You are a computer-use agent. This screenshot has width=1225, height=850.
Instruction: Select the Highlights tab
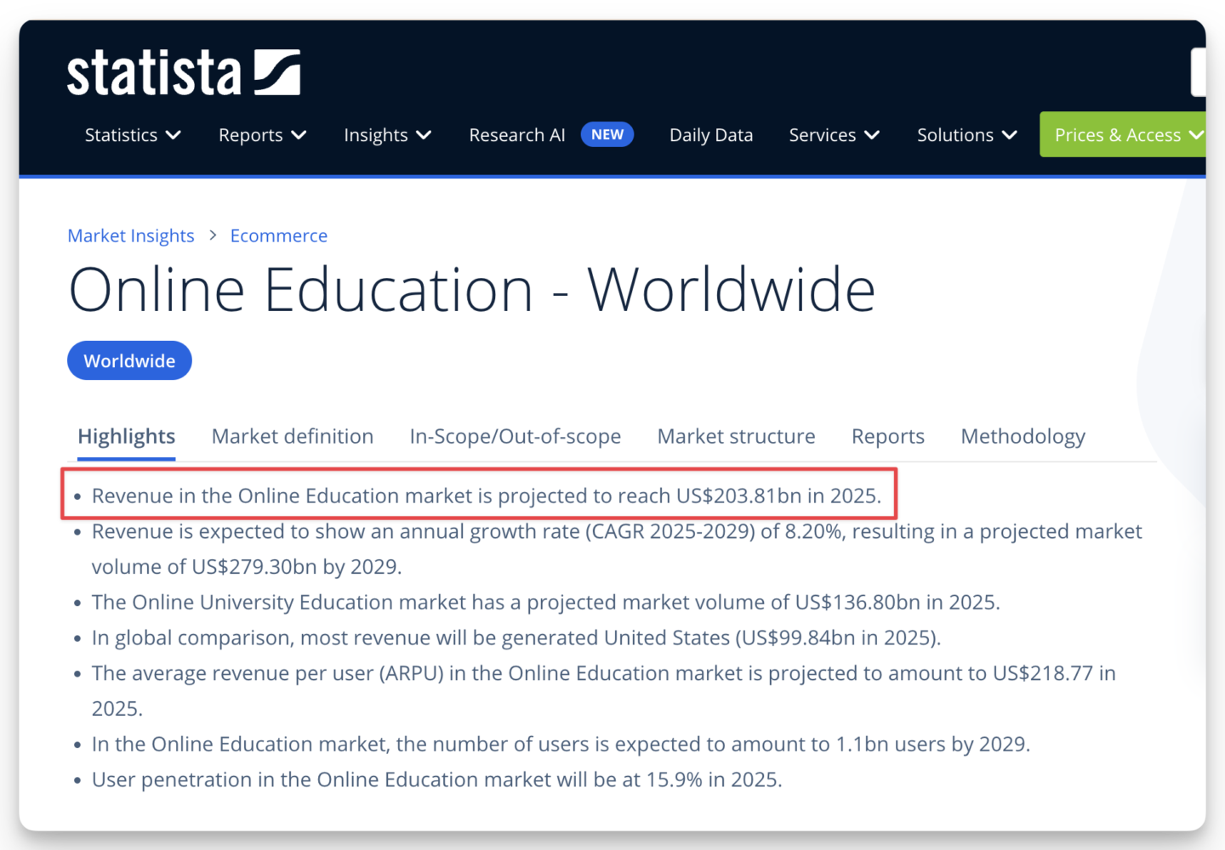tap(127, 437)
